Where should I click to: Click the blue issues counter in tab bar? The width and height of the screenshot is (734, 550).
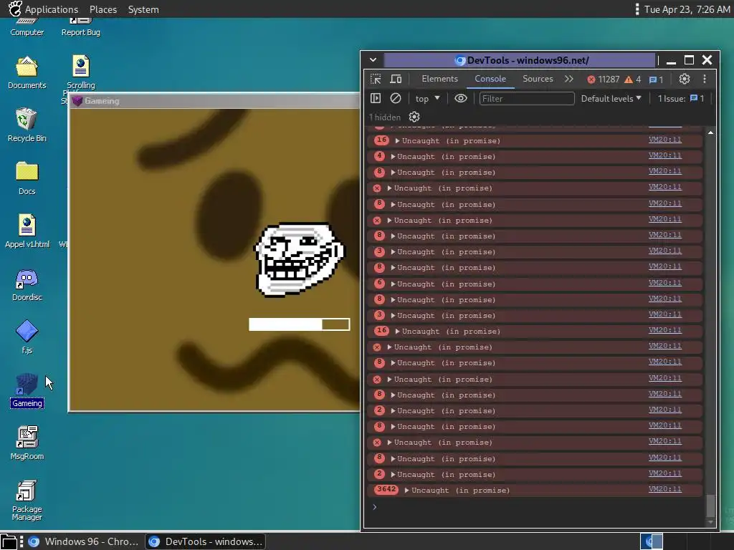[x=657, y=79]
